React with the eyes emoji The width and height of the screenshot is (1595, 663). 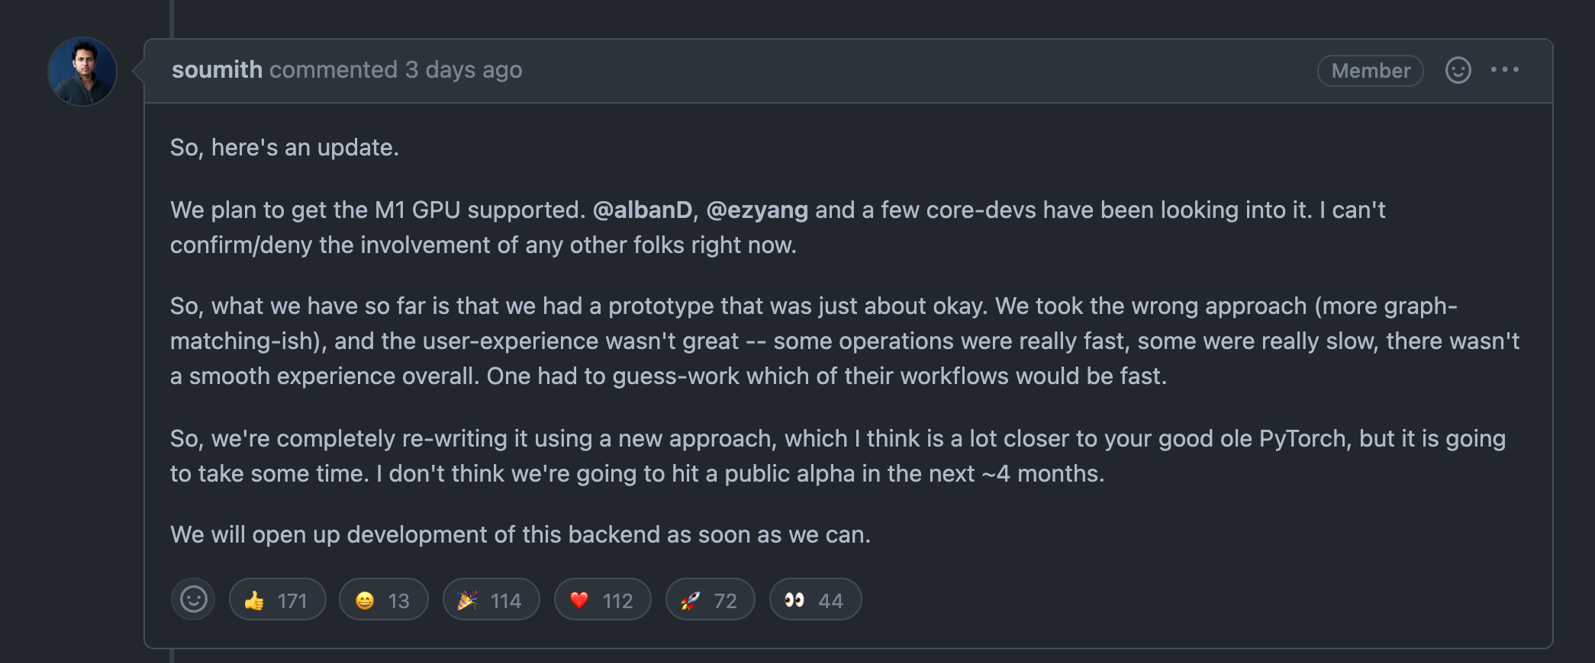pyautogui.click(x=815, y=600)
